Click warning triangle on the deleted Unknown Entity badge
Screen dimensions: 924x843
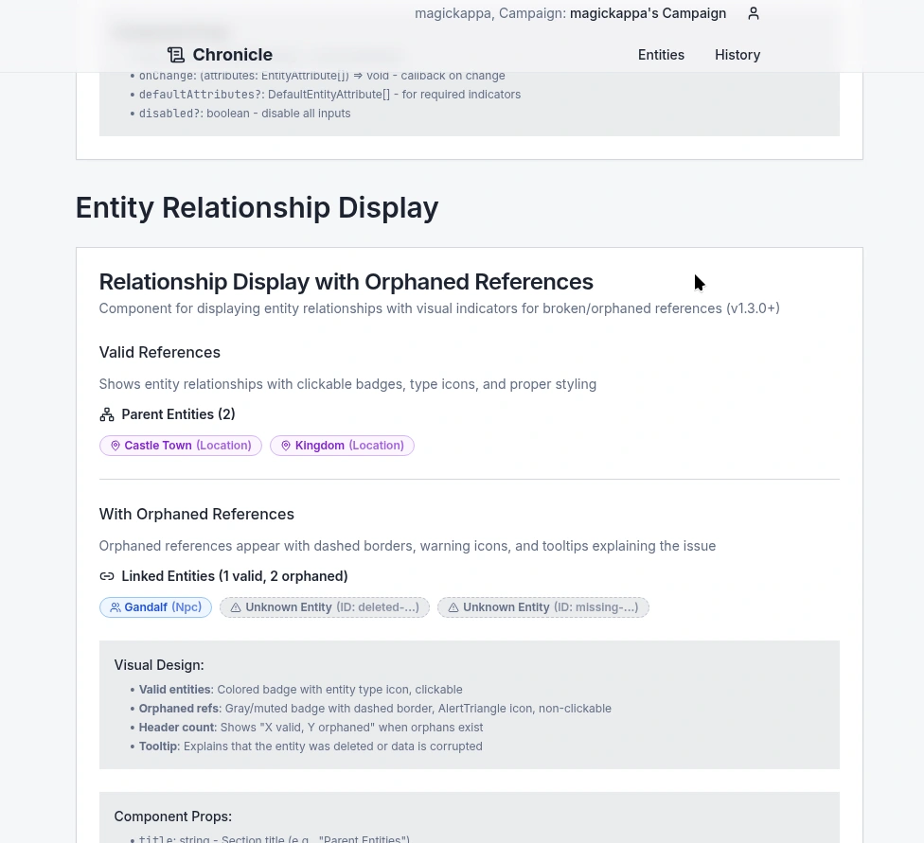236,607
